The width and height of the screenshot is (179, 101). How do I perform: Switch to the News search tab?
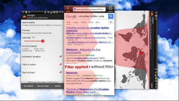[91, 22]
